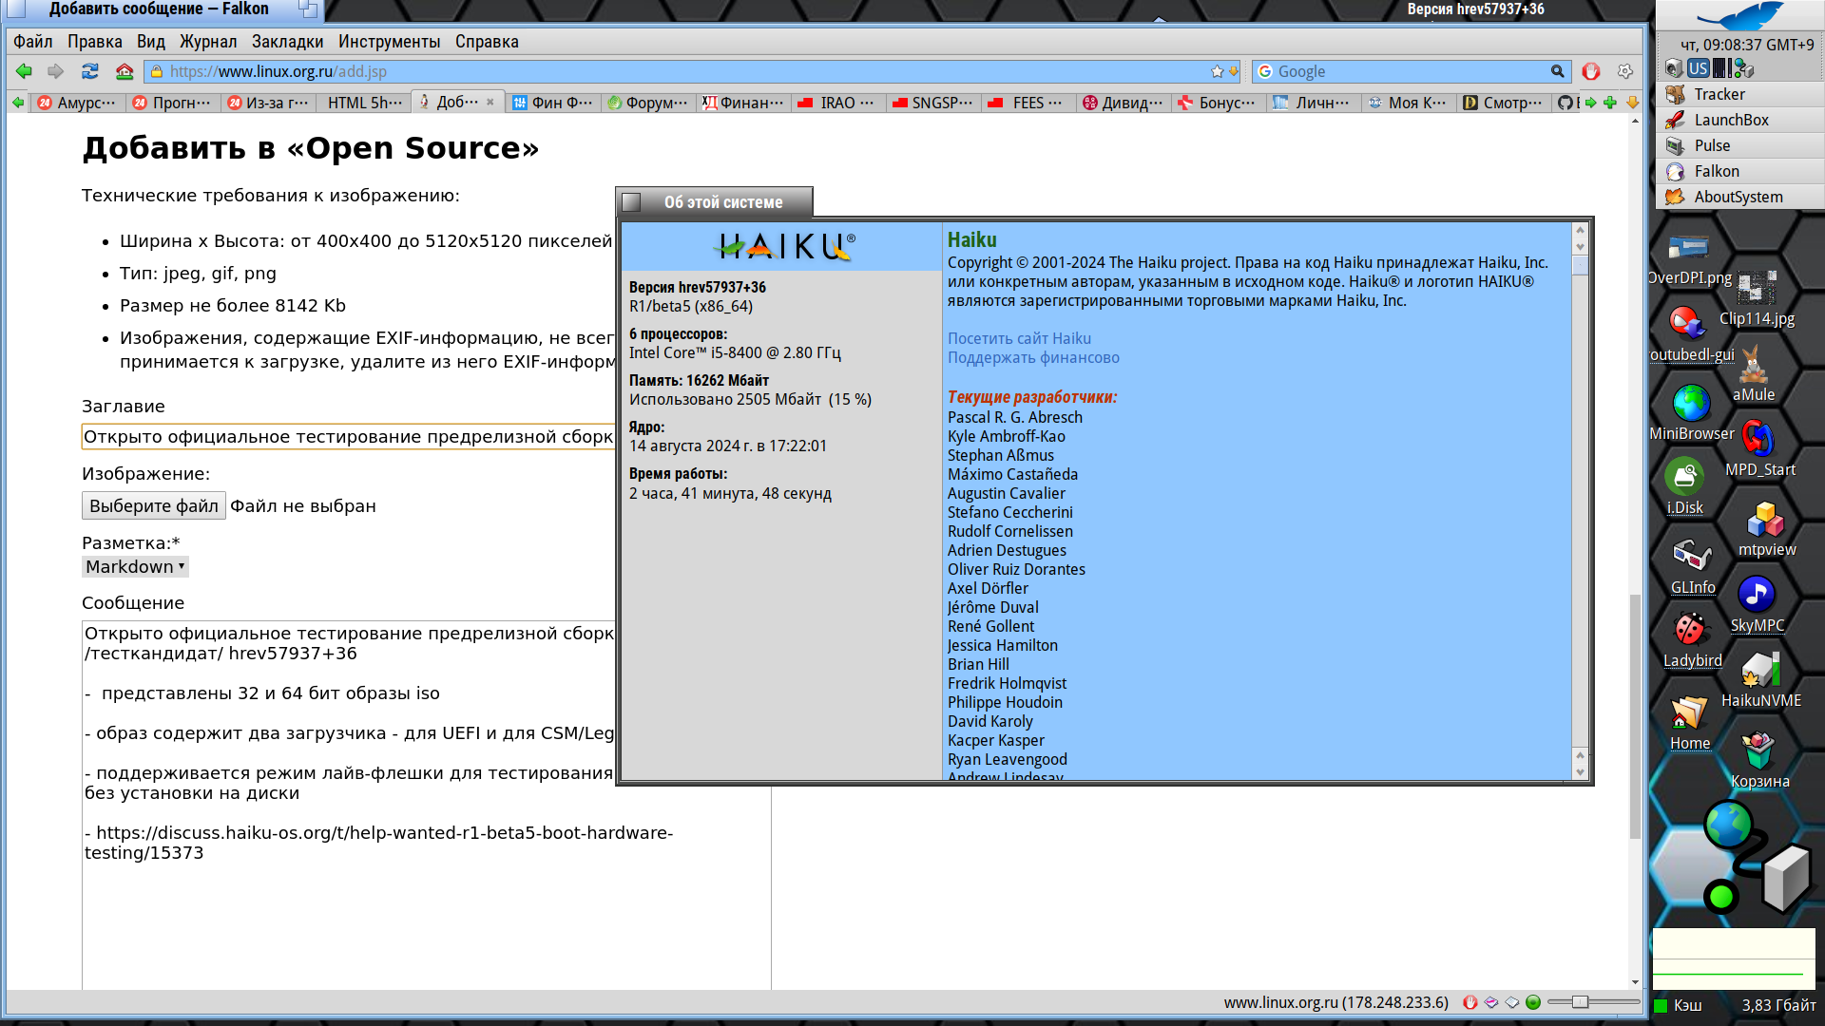Open the gear settings icon in navigation bar

[x=1625, y=71]
